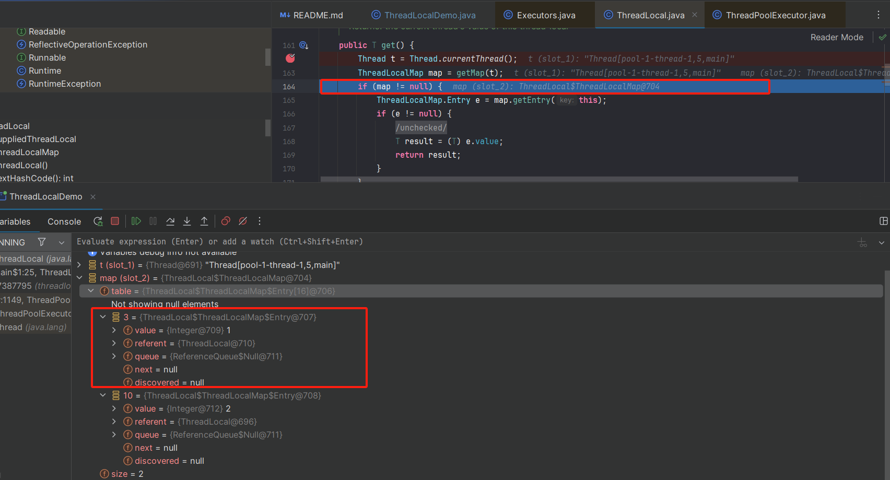Switch to the ThreadLocalDemo.java tab
890x480 pixels.
point(424,15)
